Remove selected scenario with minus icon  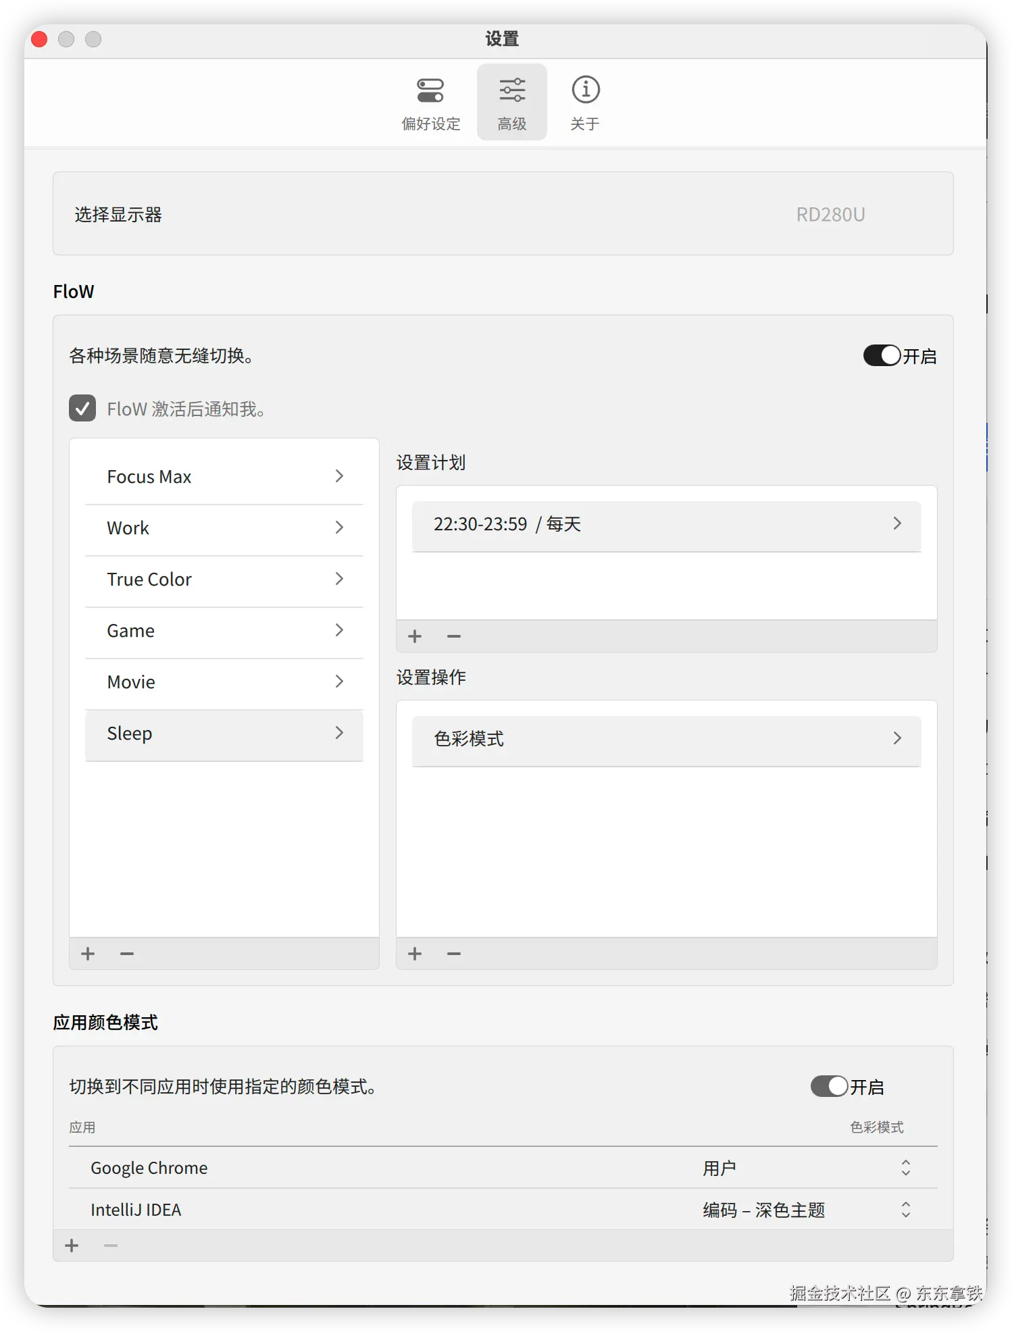[127, 954]
